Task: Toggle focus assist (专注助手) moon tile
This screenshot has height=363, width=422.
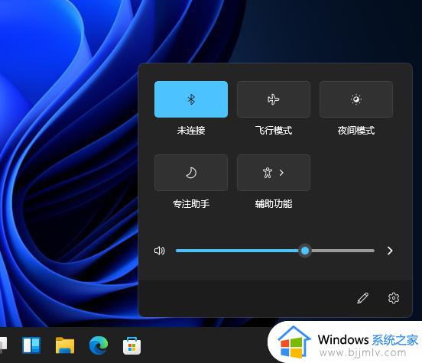Action: click(191, 173)
